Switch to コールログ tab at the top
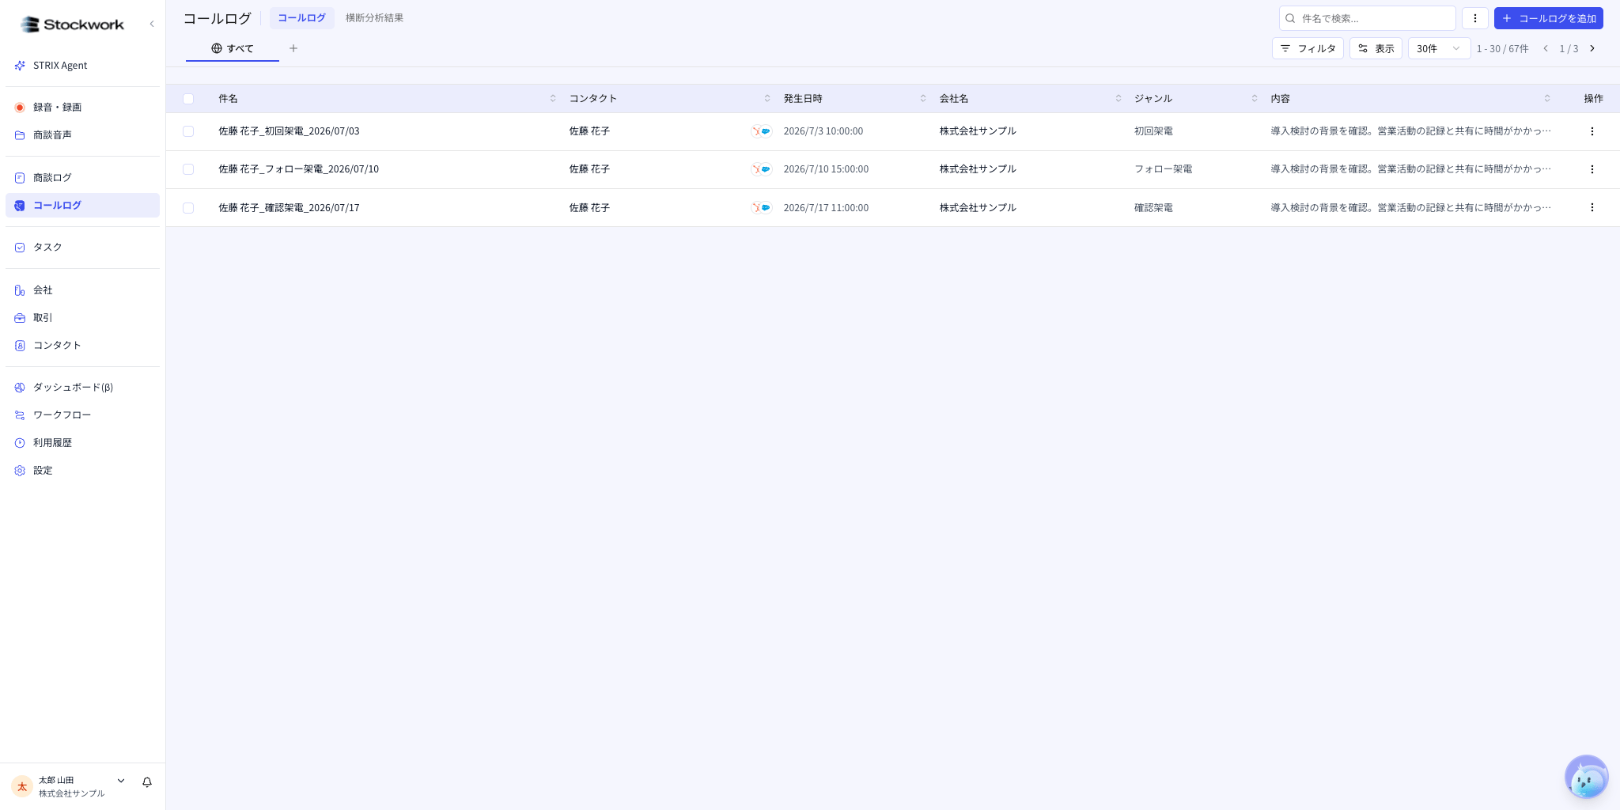Image resolution: width=1620 pixels, height=810 pixels. click(301, 18)
